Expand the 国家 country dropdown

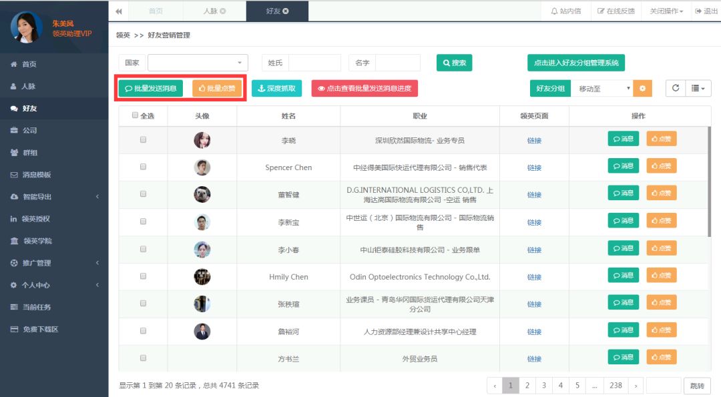click(x=198, y=61)
